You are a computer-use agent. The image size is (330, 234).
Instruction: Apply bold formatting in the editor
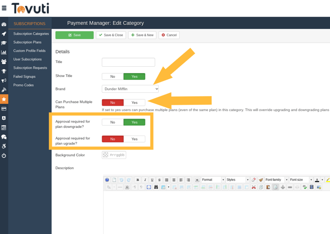[138, 180]
